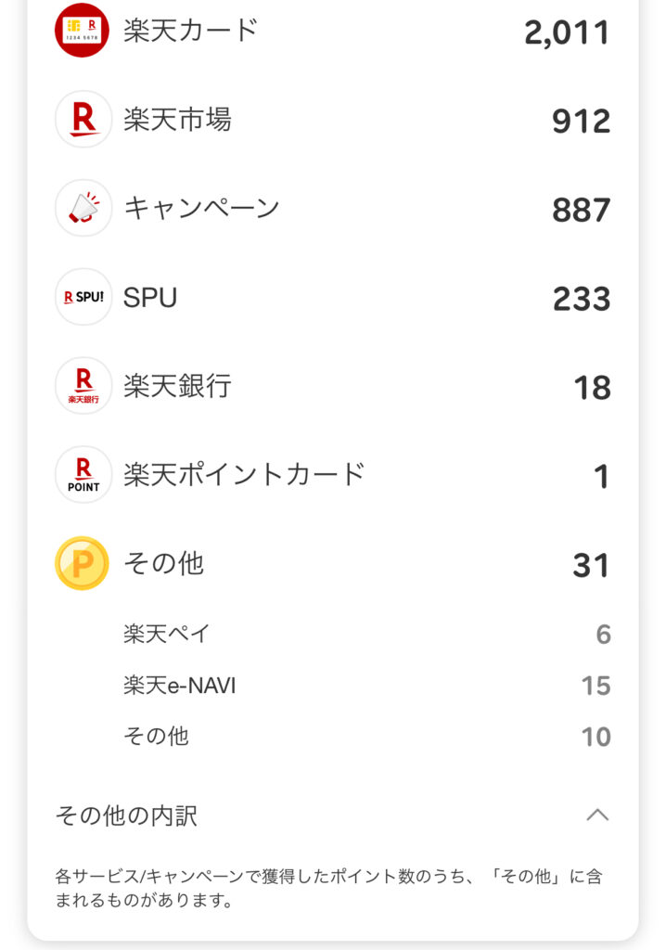Image resolution: width=666 pixels, height=950 pixels.
Task: Select the キャンペーン label
Action: [201, 208]
